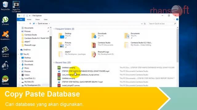Click the Forward navigation arrow
The image size is (197, 110).
tap(24, 24)
